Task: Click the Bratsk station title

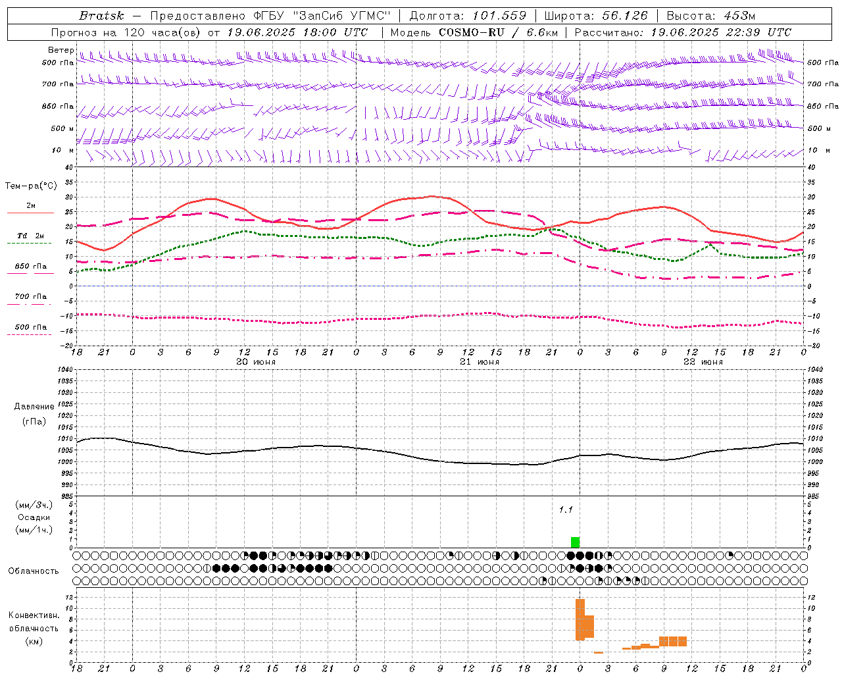Action: [101, 16]
